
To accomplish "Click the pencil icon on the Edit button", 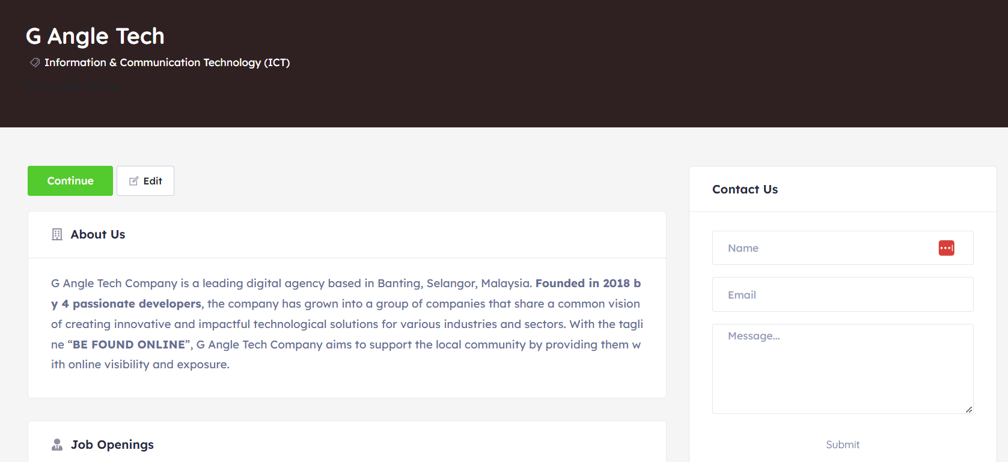I will [134, 181].
